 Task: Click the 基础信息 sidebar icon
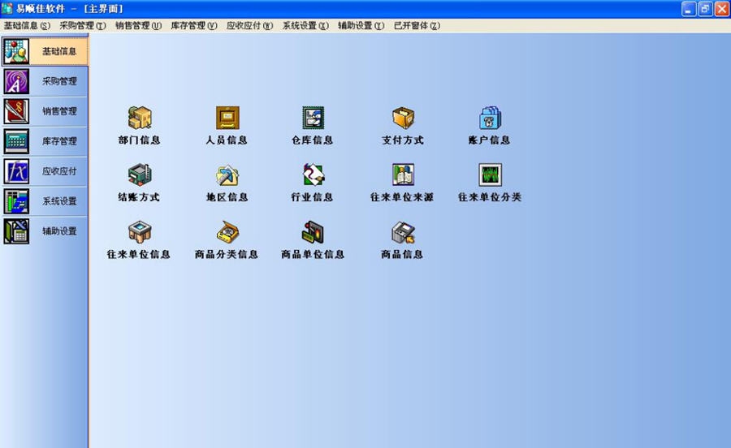[16, 51]
